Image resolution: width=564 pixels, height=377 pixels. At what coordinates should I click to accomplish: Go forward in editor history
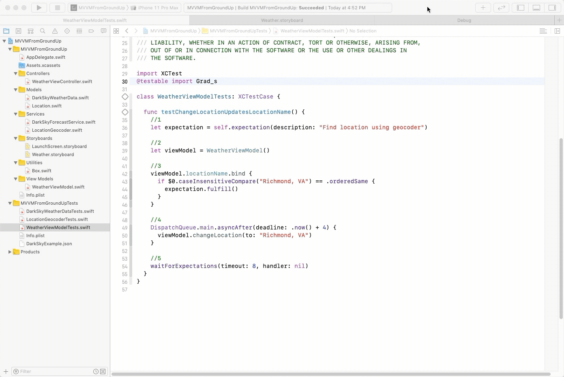point(136,31)
